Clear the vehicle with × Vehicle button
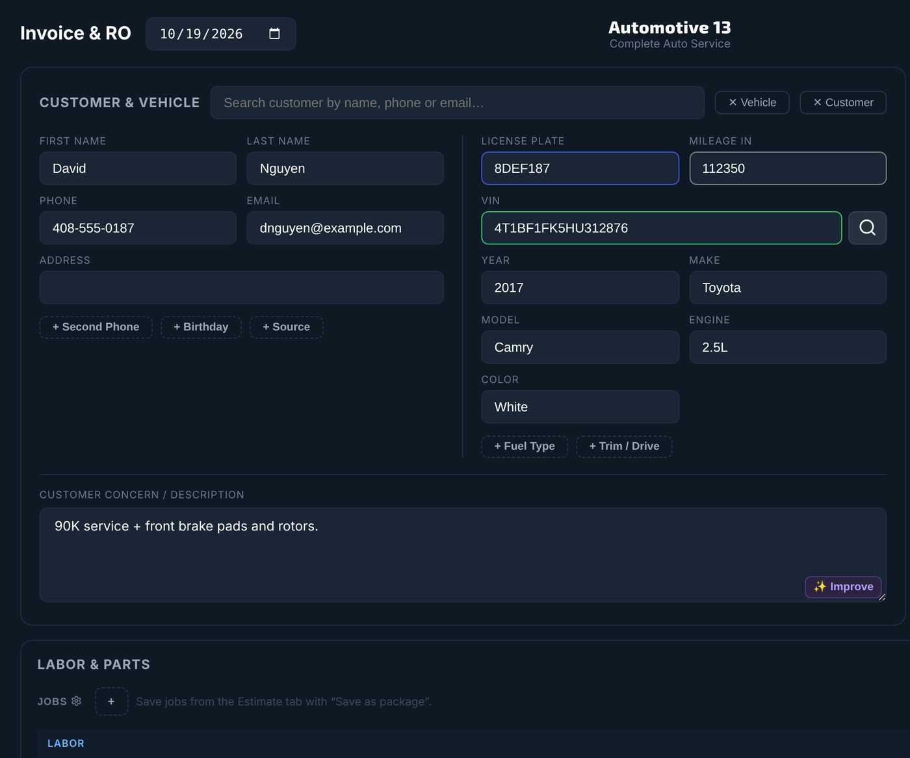The width and height of the screenshot is (910, 758). click(752, 103)
